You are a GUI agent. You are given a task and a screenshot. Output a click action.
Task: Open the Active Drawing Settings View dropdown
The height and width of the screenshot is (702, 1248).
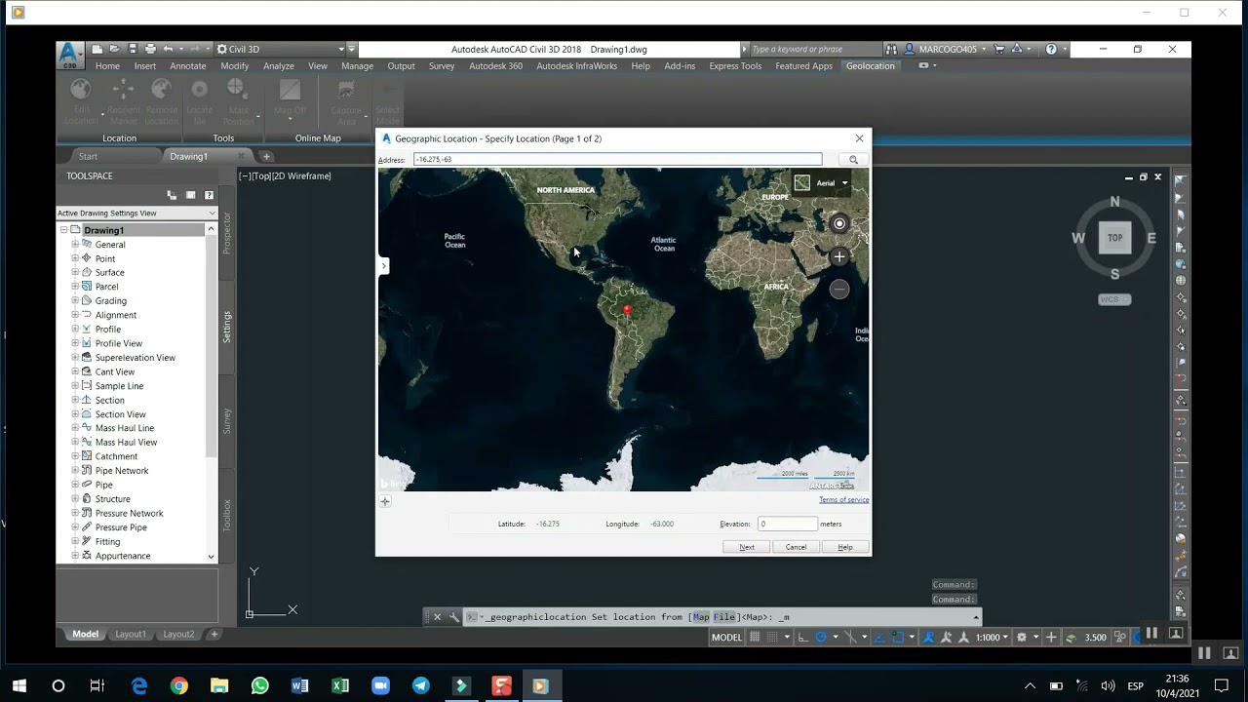pos(136,213)
